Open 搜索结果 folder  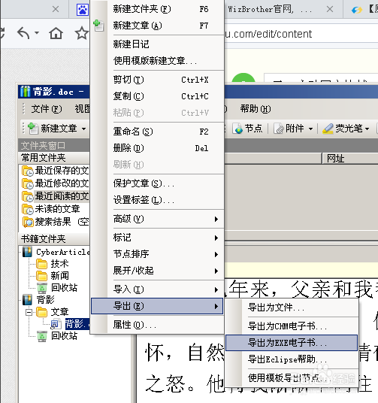tap(56, 222)
